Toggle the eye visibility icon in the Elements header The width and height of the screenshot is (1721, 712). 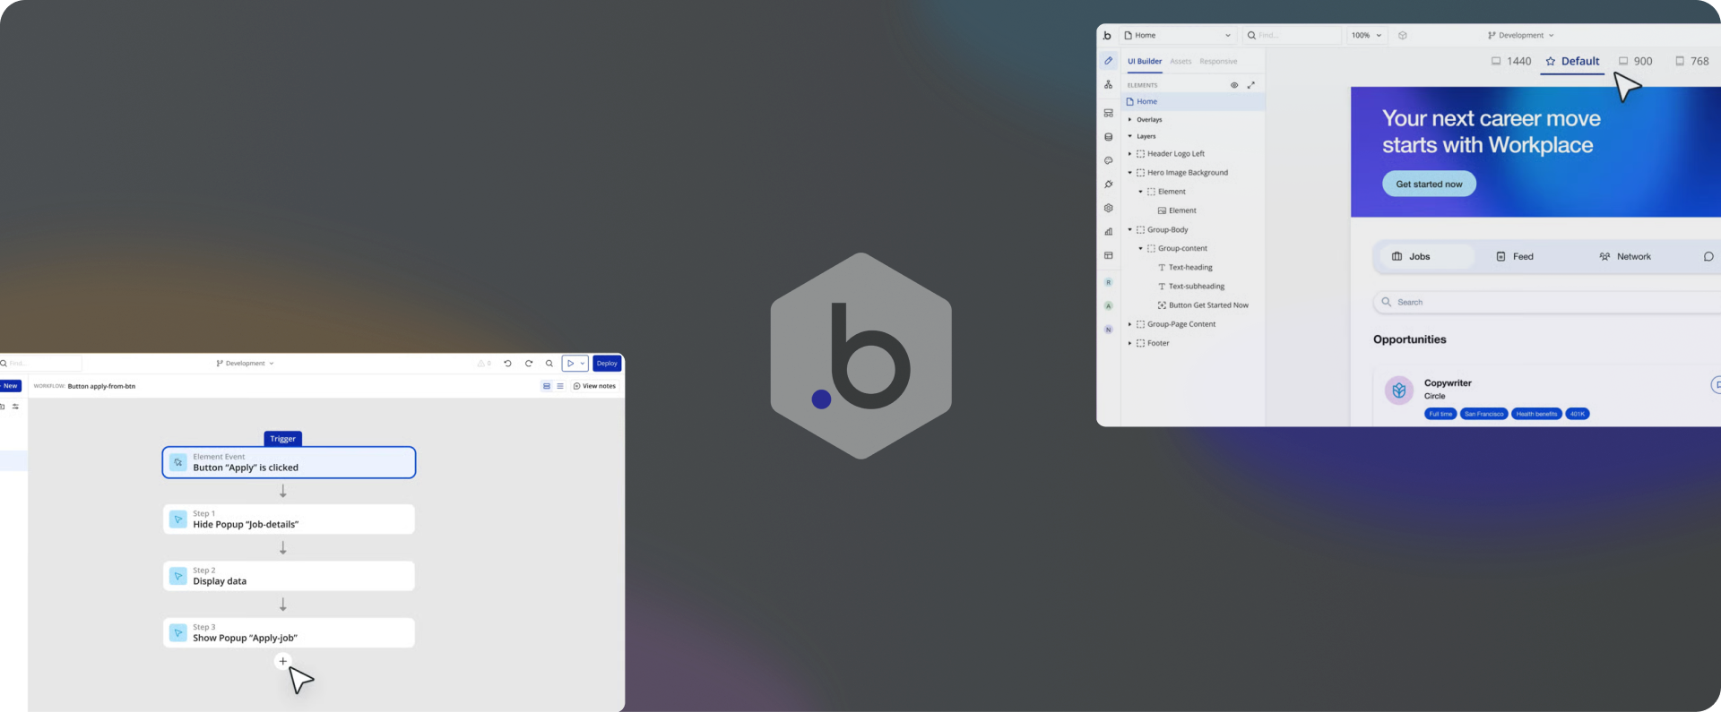tap(1234, 85)
